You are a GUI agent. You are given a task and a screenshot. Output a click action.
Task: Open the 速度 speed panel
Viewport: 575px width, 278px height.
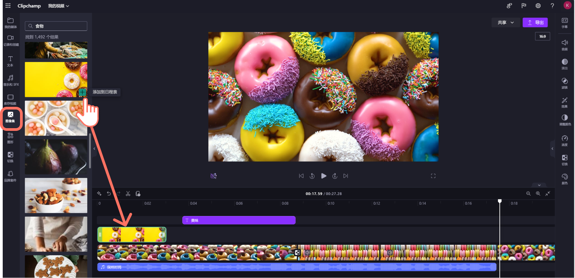565,141
